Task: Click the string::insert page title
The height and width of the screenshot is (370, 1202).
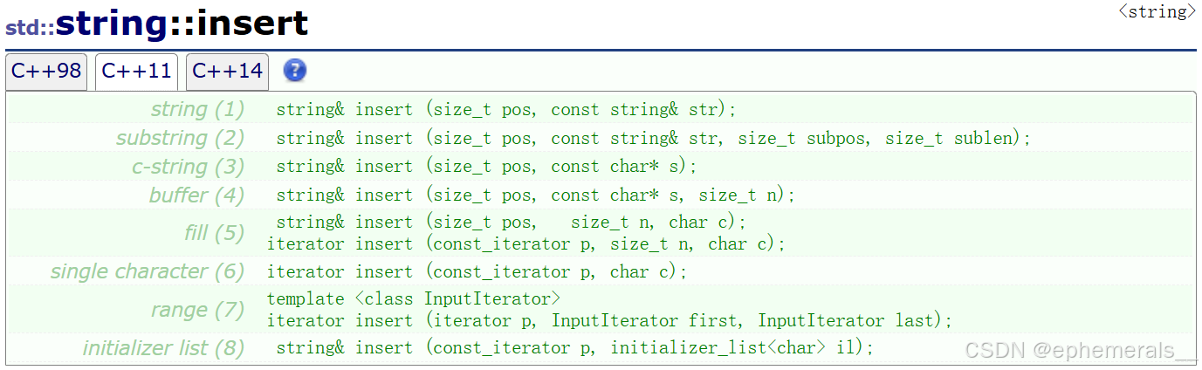Action: 182,24
